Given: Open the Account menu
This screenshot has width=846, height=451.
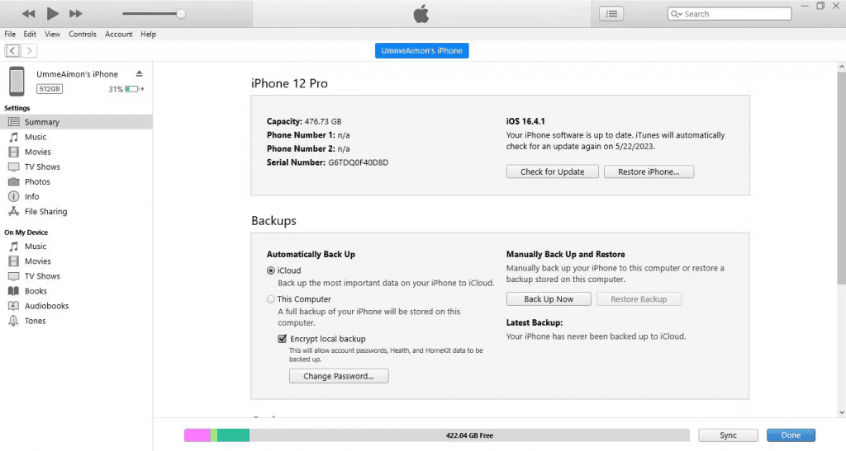Looking at the screenshot, I should click(119, 35).
